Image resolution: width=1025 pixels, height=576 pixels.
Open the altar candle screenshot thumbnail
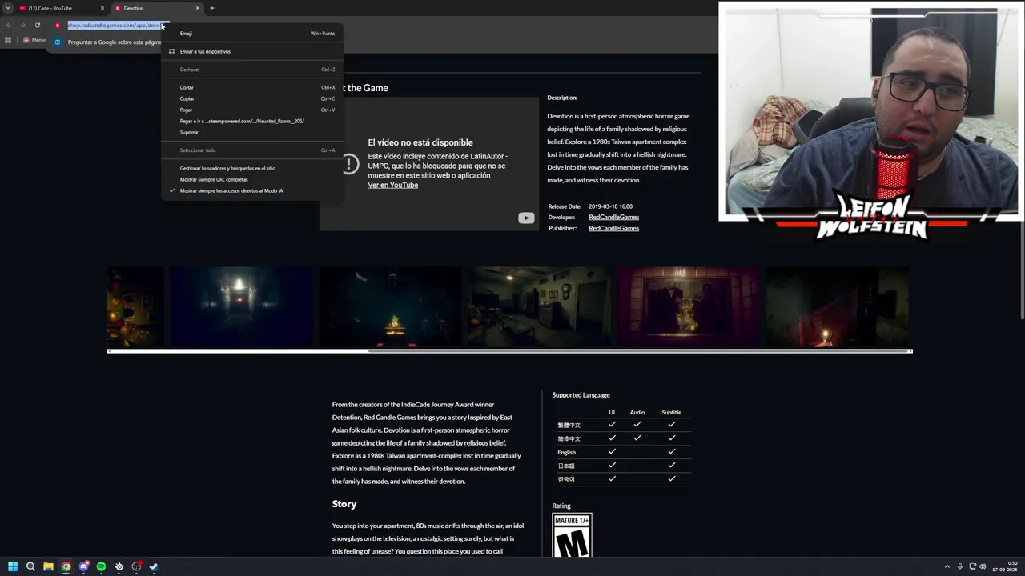pyautogui.click(x=390, y=307)
